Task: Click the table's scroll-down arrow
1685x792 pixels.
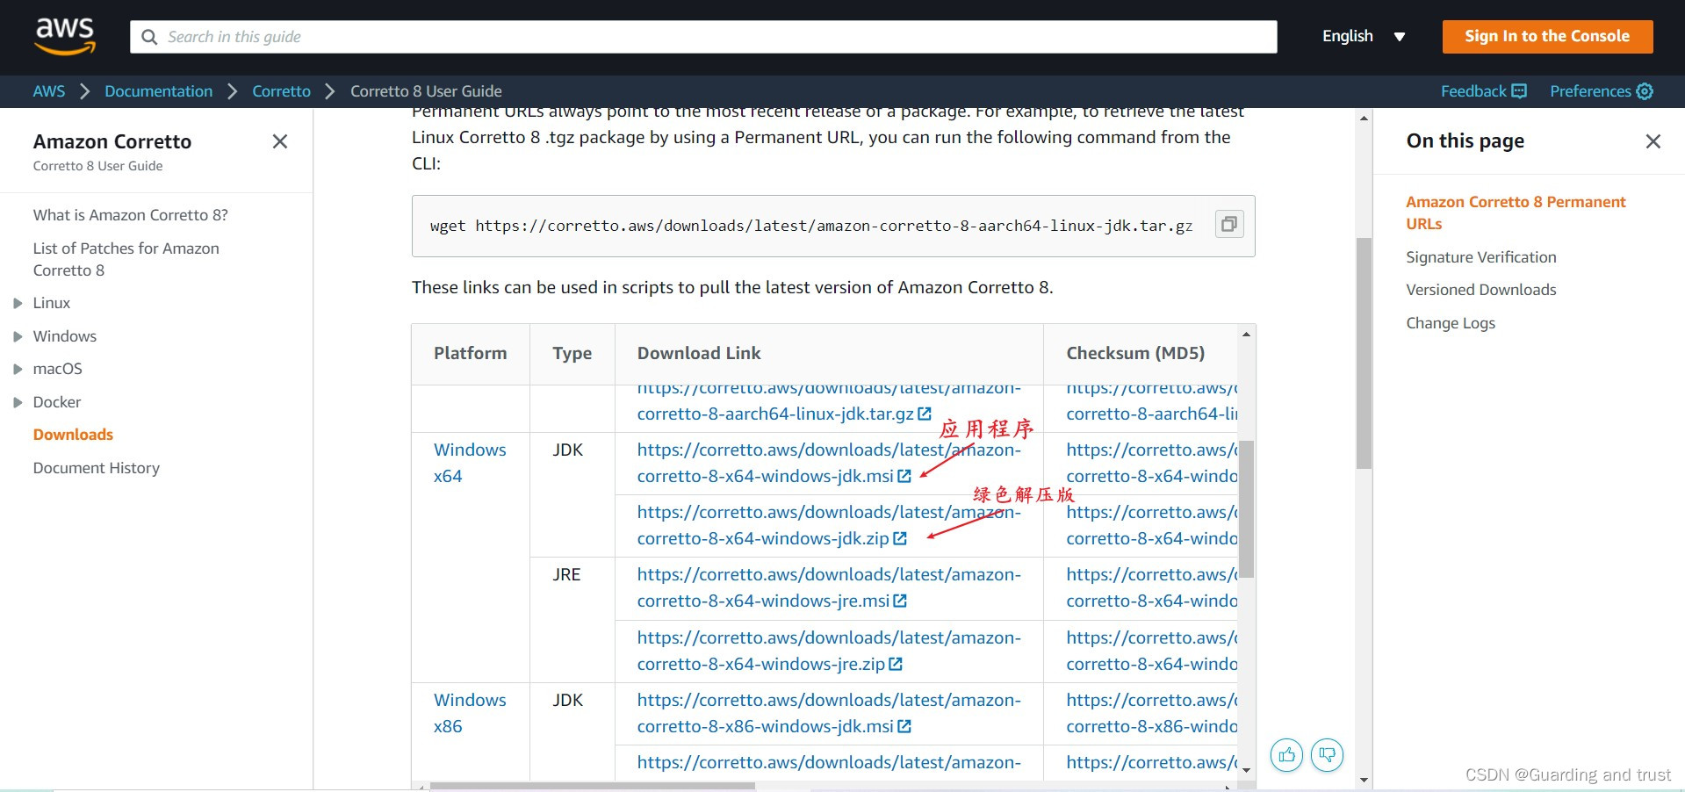Action: (1246, 770)
